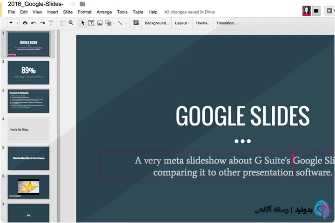This screenshot has width=335, height=223.
Task: Open the Tools menu
Action: click(122, 12)
